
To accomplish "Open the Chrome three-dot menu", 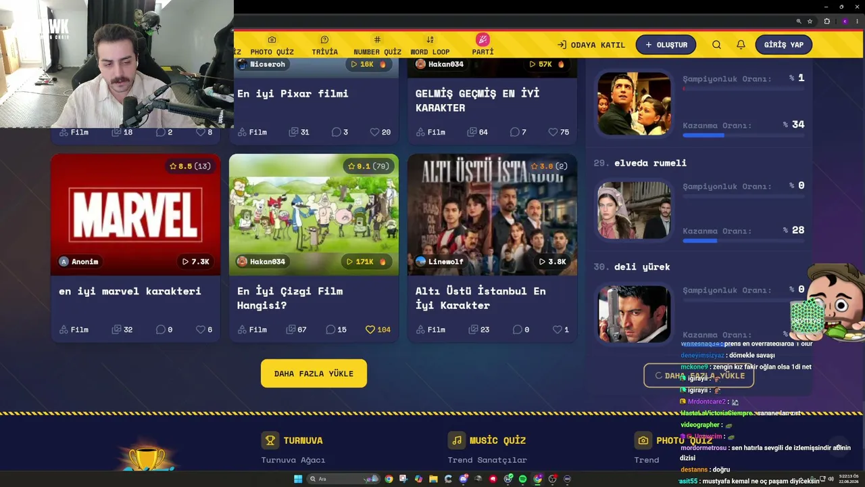I will [856, 22].
